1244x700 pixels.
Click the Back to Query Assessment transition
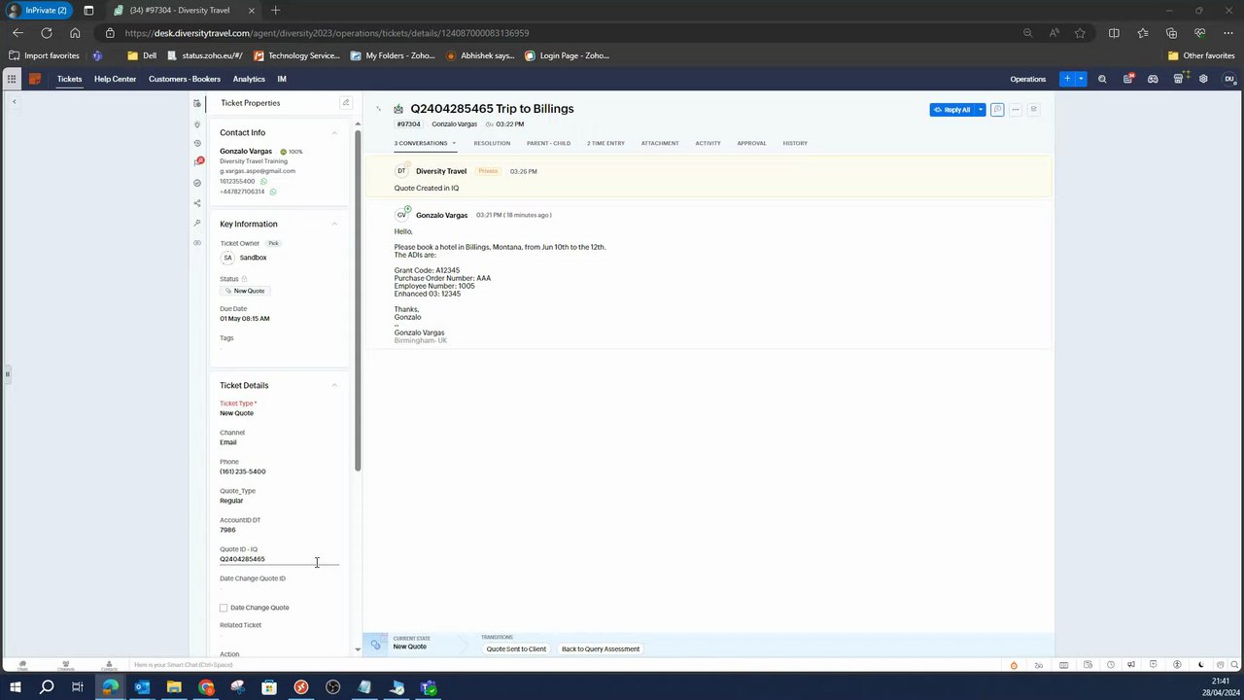pyautogui.click(x=601, y=648)
